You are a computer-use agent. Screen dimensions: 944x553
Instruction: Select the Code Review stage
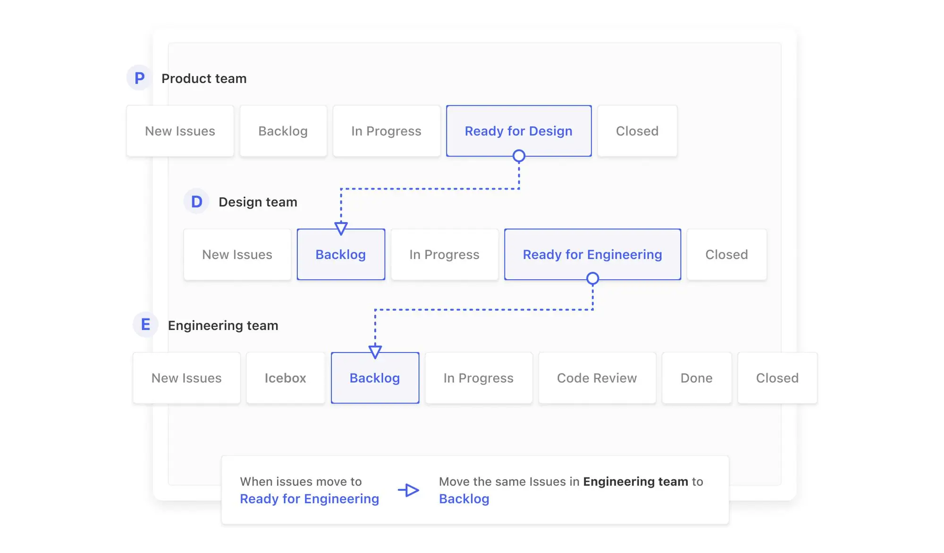(x=597, y=378)
